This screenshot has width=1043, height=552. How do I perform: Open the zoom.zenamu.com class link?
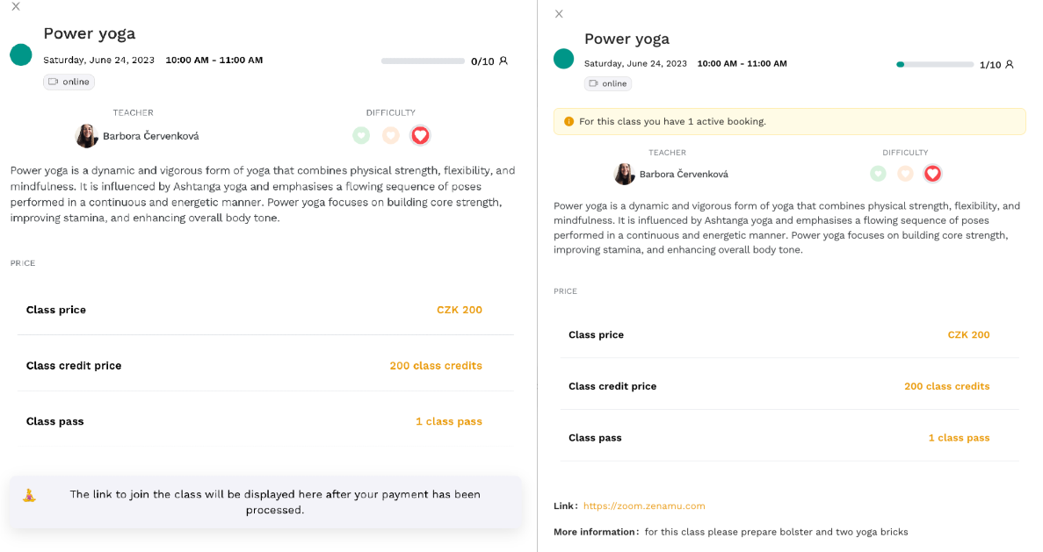point(644,506)
